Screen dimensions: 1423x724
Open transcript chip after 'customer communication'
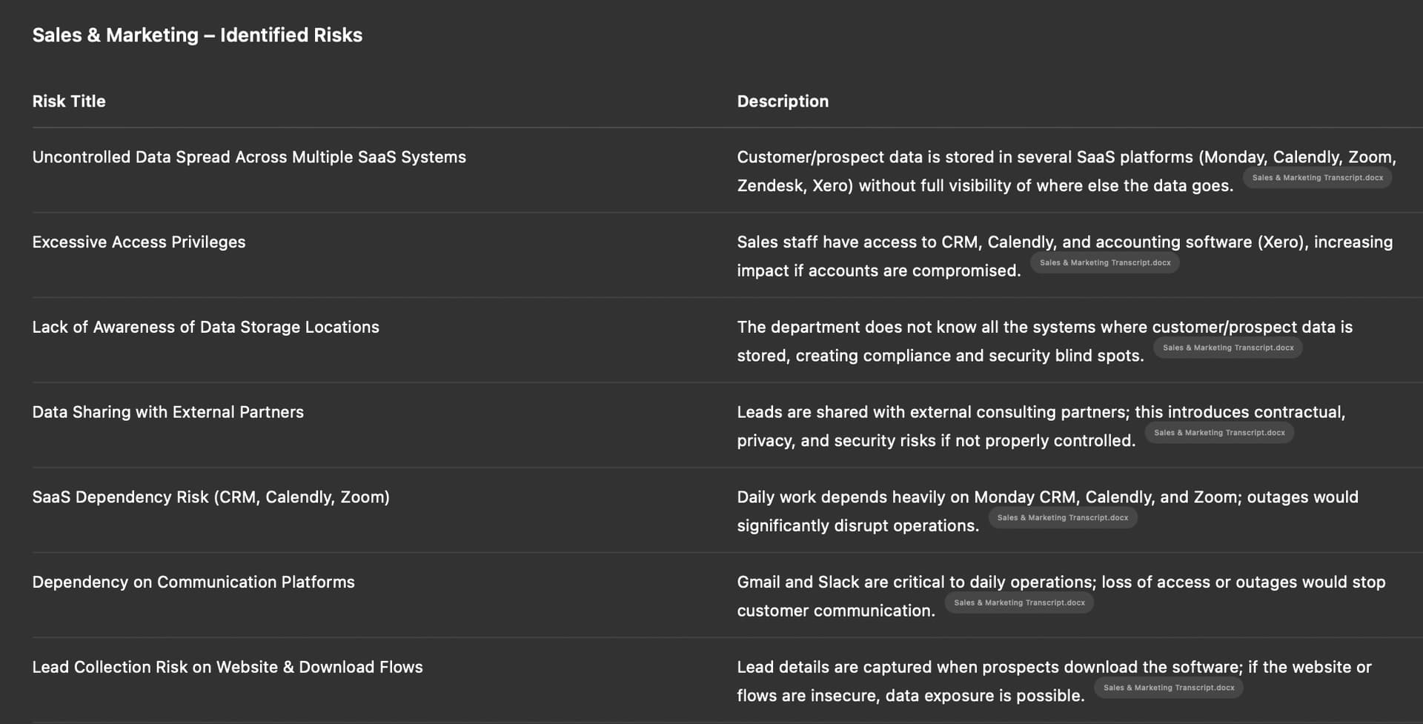[x=1018, y=603]
